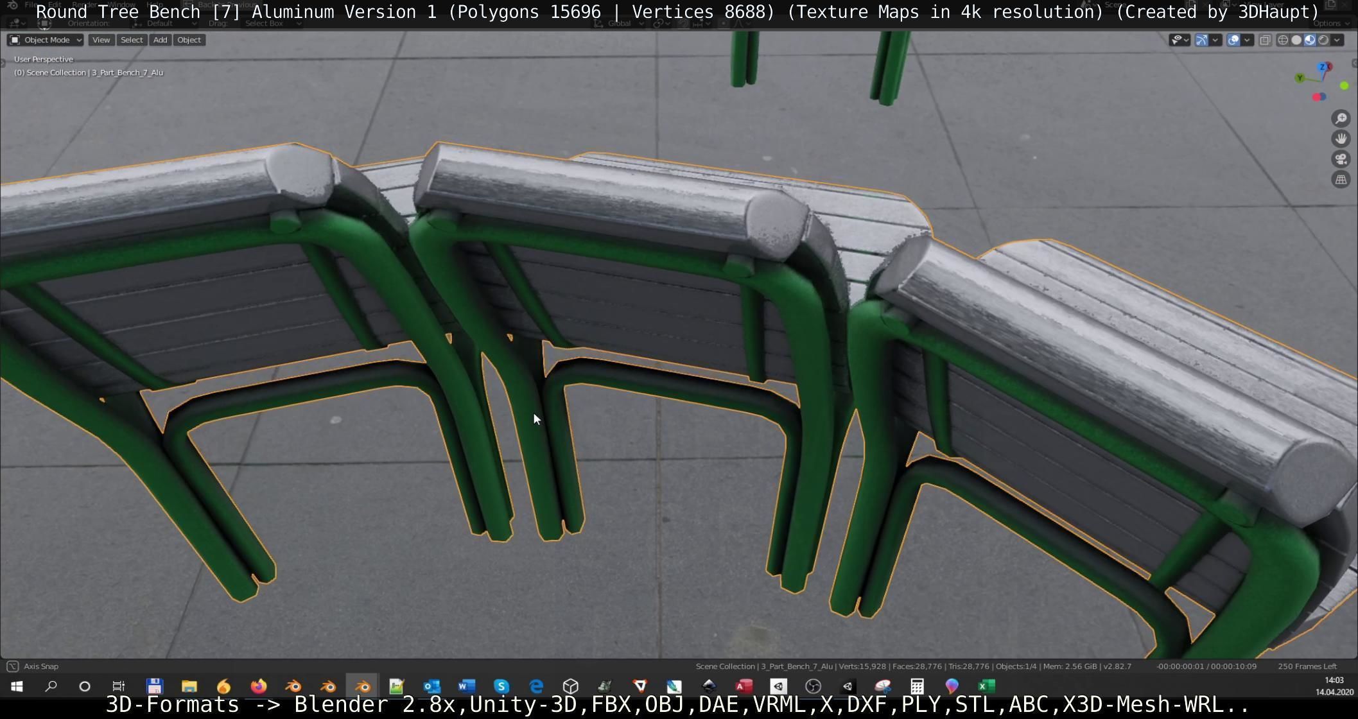
Task: Open Firefox from the Windows taskbar
Action: [259, 686]
